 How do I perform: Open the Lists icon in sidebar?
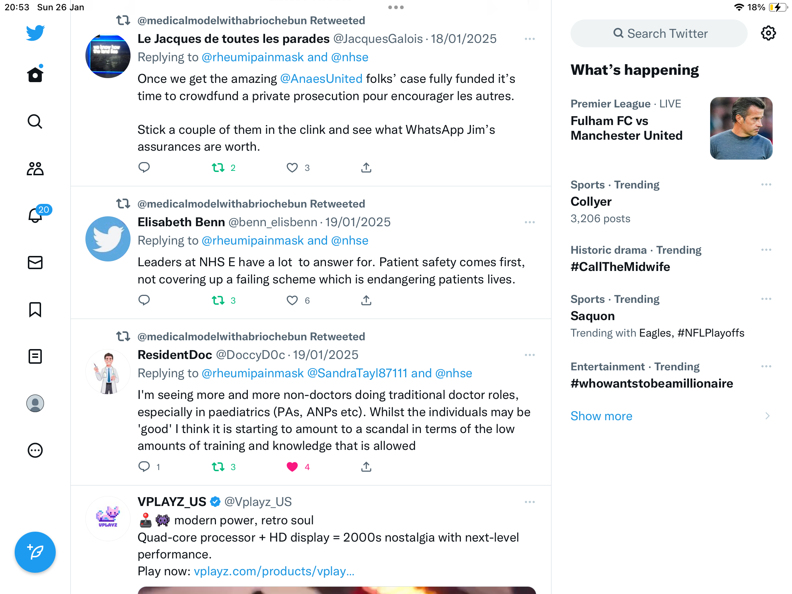pos(35,356)
